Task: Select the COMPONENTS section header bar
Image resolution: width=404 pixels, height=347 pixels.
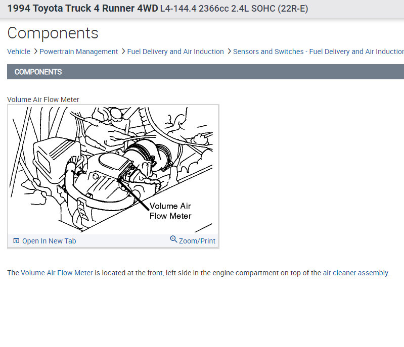Action: click(x=205, y=72)
